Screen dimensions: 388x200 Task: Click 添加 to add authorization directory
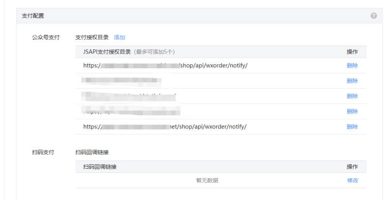pos(119,38)
